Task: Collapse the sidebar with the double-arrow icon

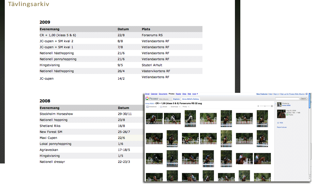Action: click(x=275, y=104)
